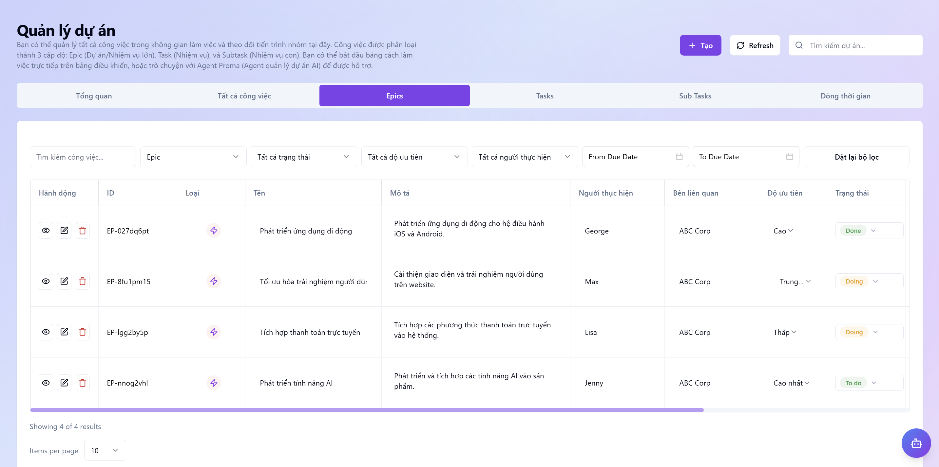The width and height of the screenshot is (939, 467).
Task: View details of epic EP-027dq6pt
Action: coord(46,231)
